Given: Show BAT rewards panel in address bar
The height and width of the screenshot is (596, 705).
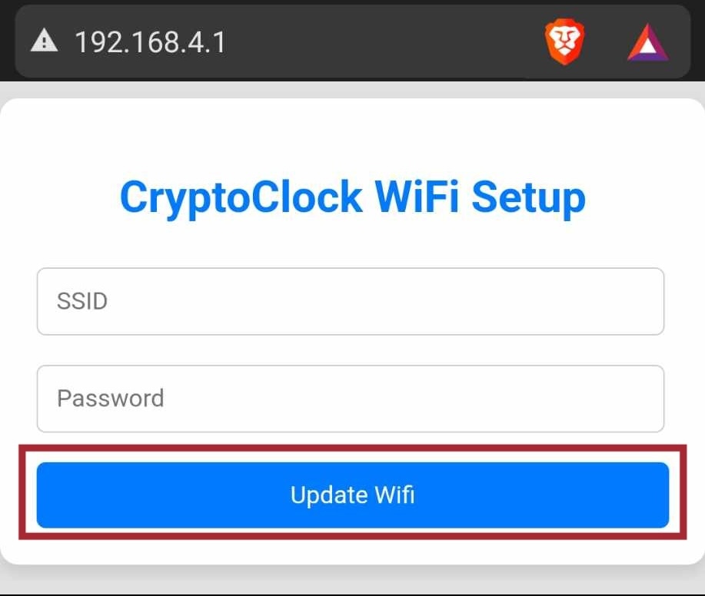Looking at the screenshot, I should pyautogui.click(x=648, y=43).
